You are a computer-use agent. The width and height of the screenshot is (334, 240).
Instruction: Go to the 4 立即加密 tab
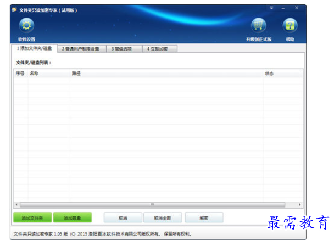click(x=160, y=49)
